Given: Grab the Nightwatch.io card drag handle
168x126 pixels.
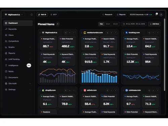Looking at the screenshot, I should coord(40,33).
